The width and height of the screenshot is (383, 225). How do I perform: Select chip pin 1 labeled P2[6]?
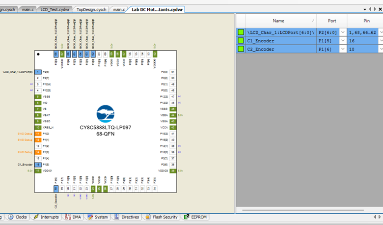(x=38, y=72)
